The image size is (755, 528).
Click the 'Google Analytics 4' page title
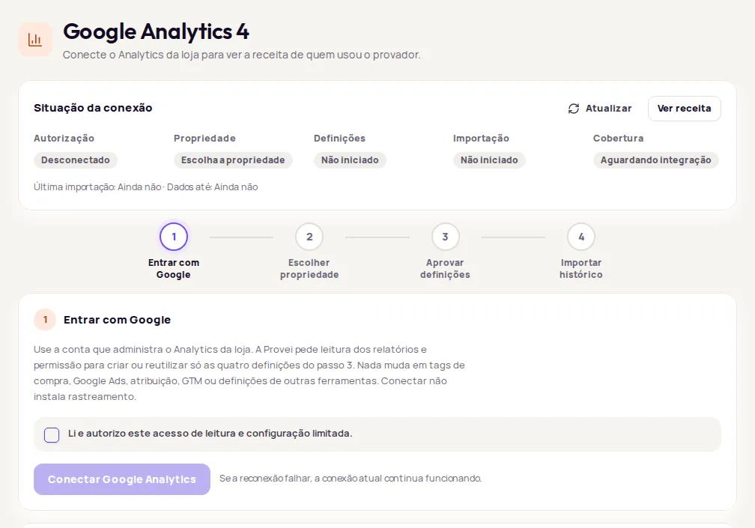tap(157, 31)
